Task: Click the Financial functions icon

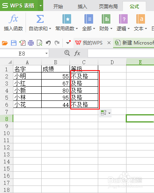Action: 106,19
